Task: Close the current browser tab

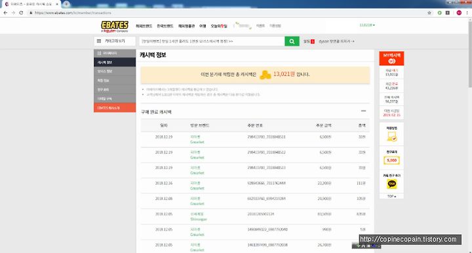Action: point(57,4)
